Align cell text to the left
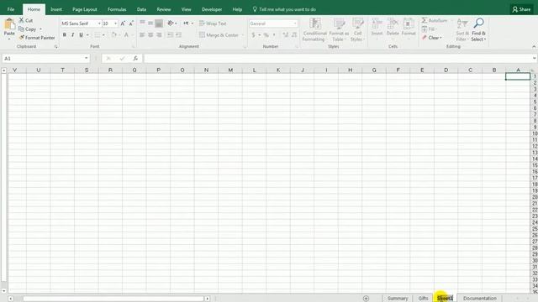This screenshot has height=302, width=538. (x=142, y=34)
